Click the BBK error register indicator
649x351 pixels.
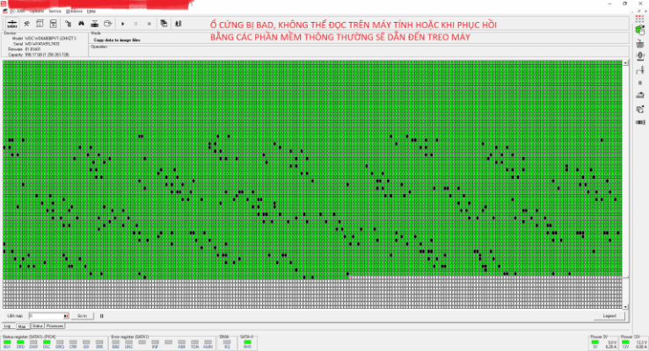click(x=116, y=344)
